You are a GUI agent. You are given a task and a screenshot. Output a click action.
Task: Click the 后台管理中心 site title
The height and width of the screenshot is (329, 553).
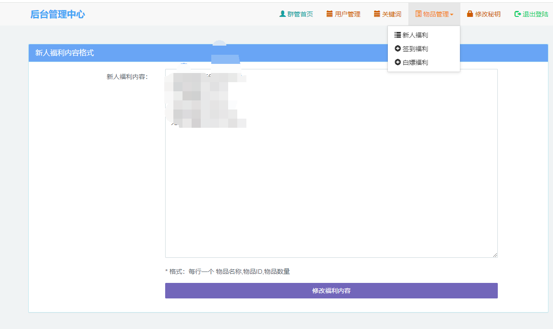(x=57, y=14)
